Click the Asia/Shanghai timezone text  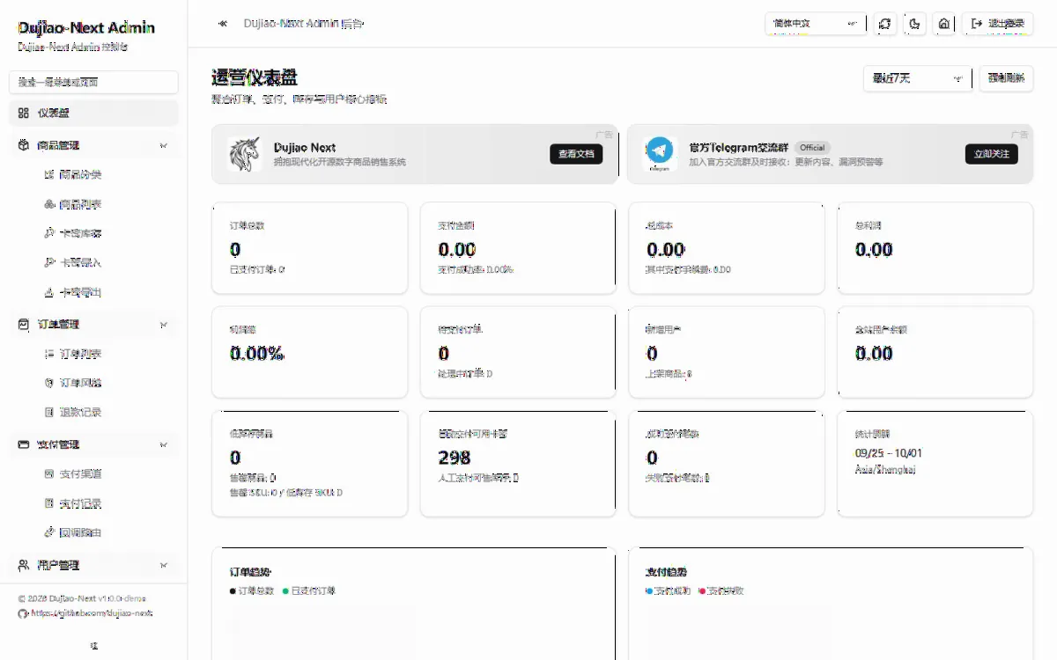click(x=885, y=470)
